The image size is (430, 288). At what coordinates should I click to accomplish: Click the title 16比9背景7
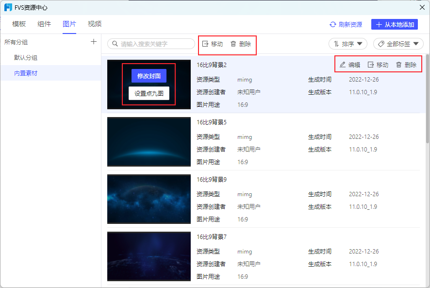point(212,237)
